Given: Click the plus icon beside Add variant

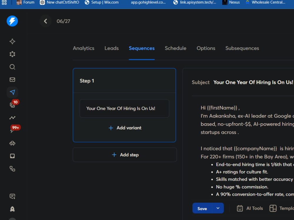Looking at the screenshot, I should click(111, 128).
